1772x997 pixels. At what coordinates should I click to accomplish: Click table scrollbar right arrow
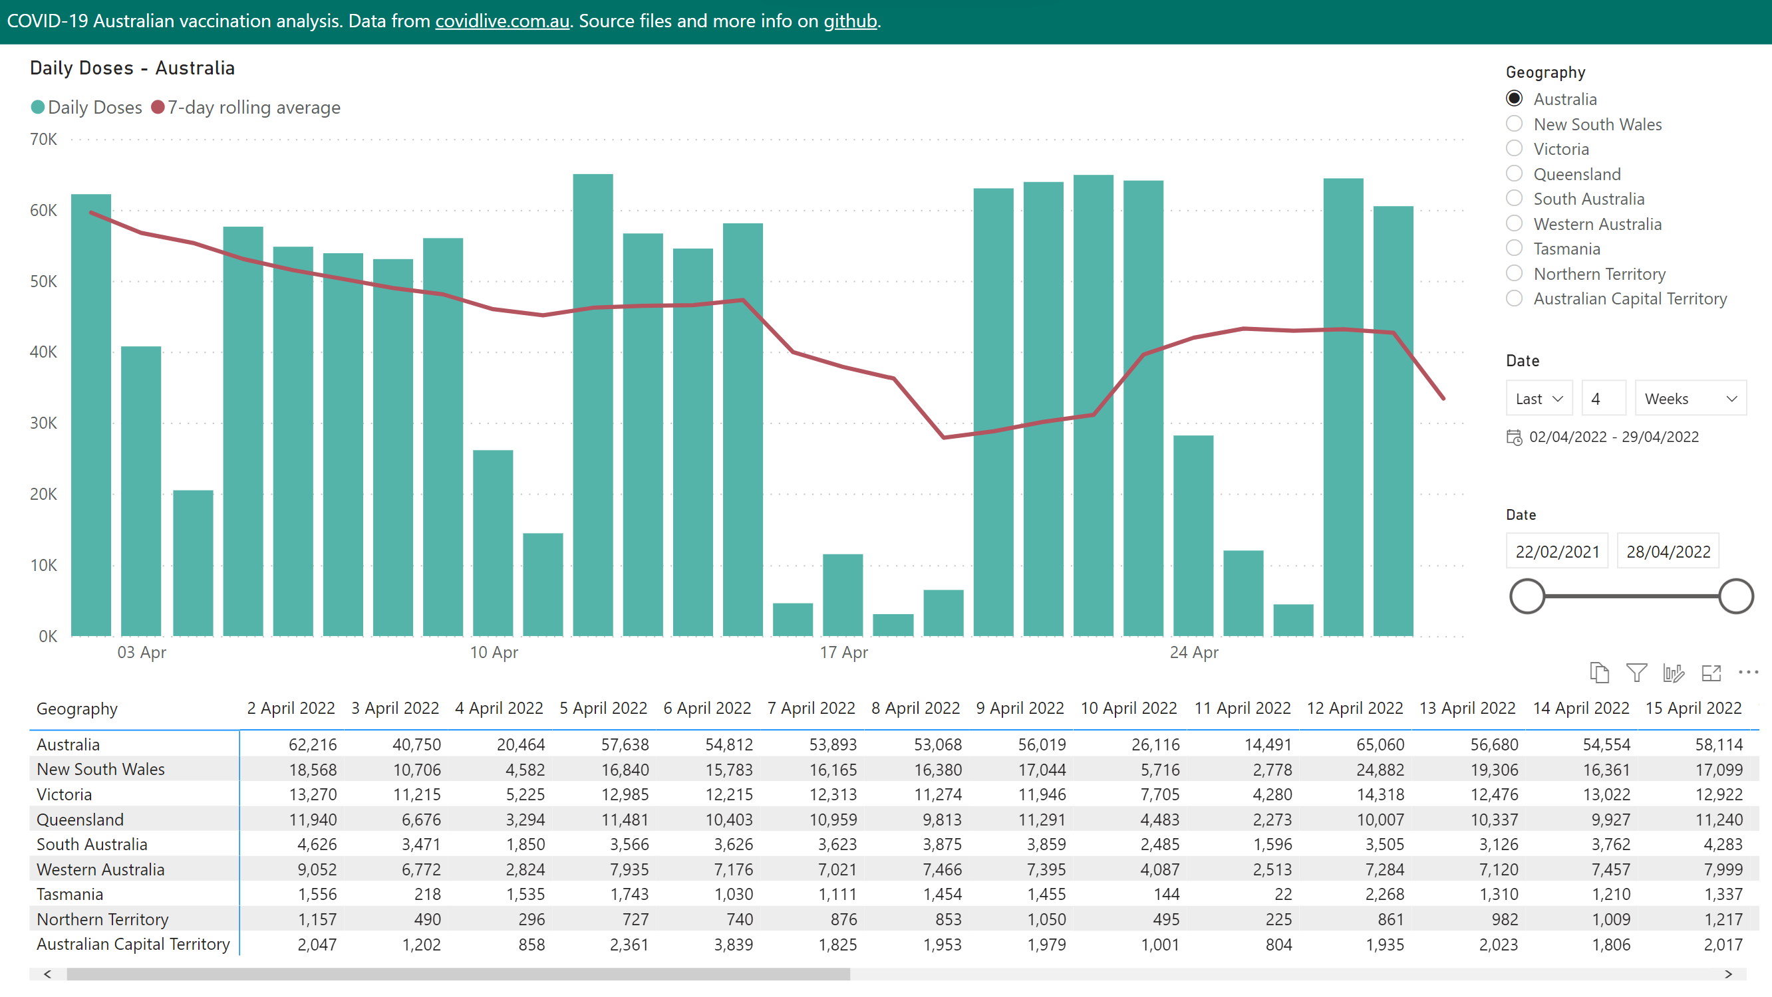pyautogui.click(x=1728, y=974)
